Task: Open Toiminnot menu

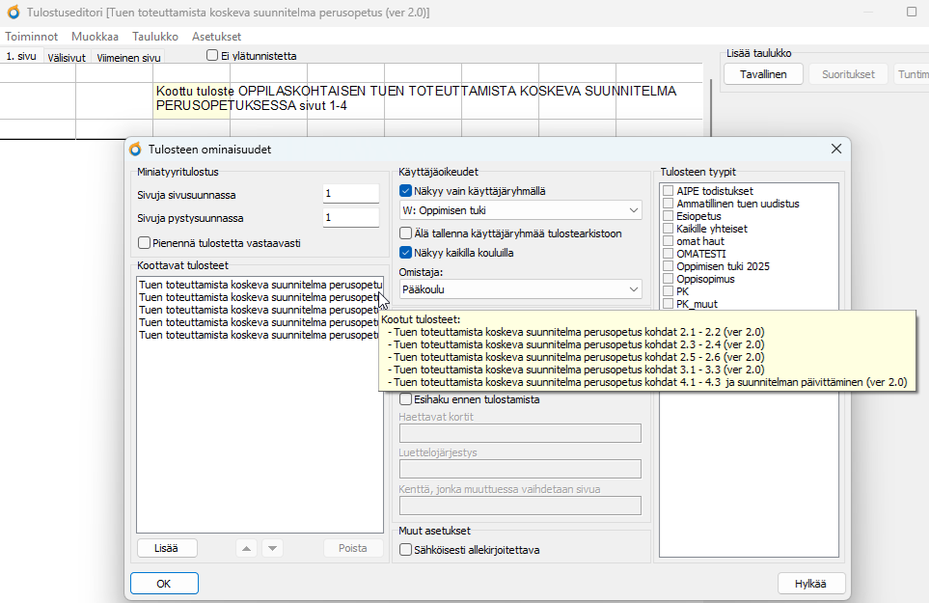Action: click(x=32, y=36)
